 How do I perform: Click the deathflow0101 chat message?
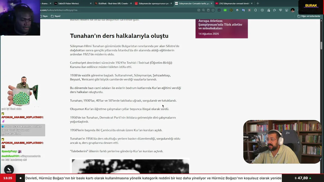tap(21, 158)
